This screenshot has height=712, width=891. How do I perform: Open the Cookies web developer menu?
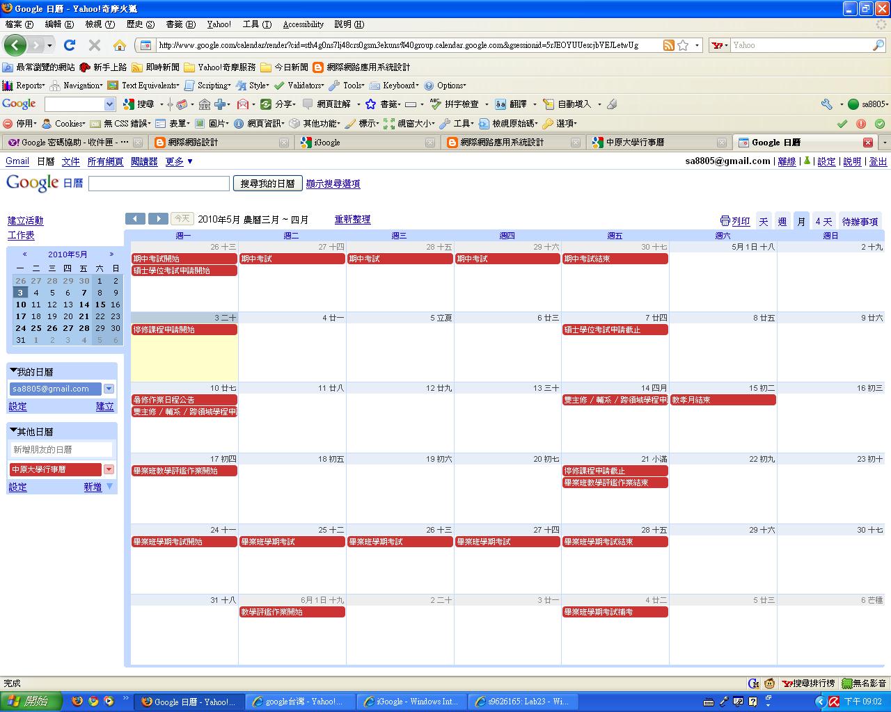coord(64,123)
